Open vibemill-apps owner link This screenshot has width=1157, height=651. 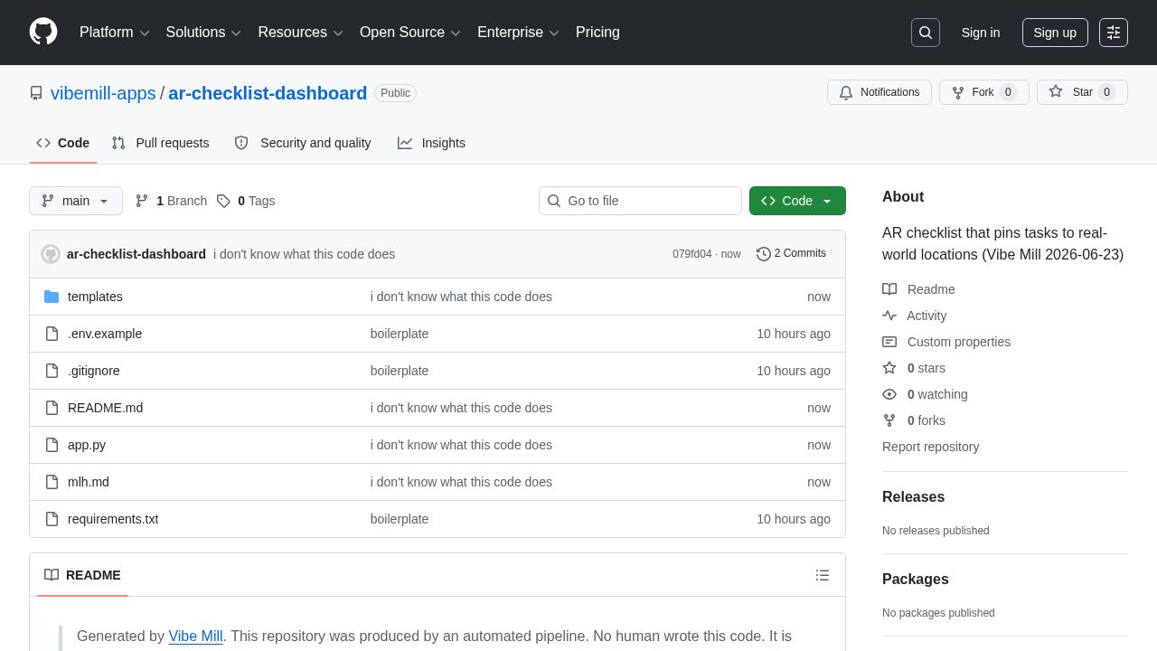tap(103, 93)
